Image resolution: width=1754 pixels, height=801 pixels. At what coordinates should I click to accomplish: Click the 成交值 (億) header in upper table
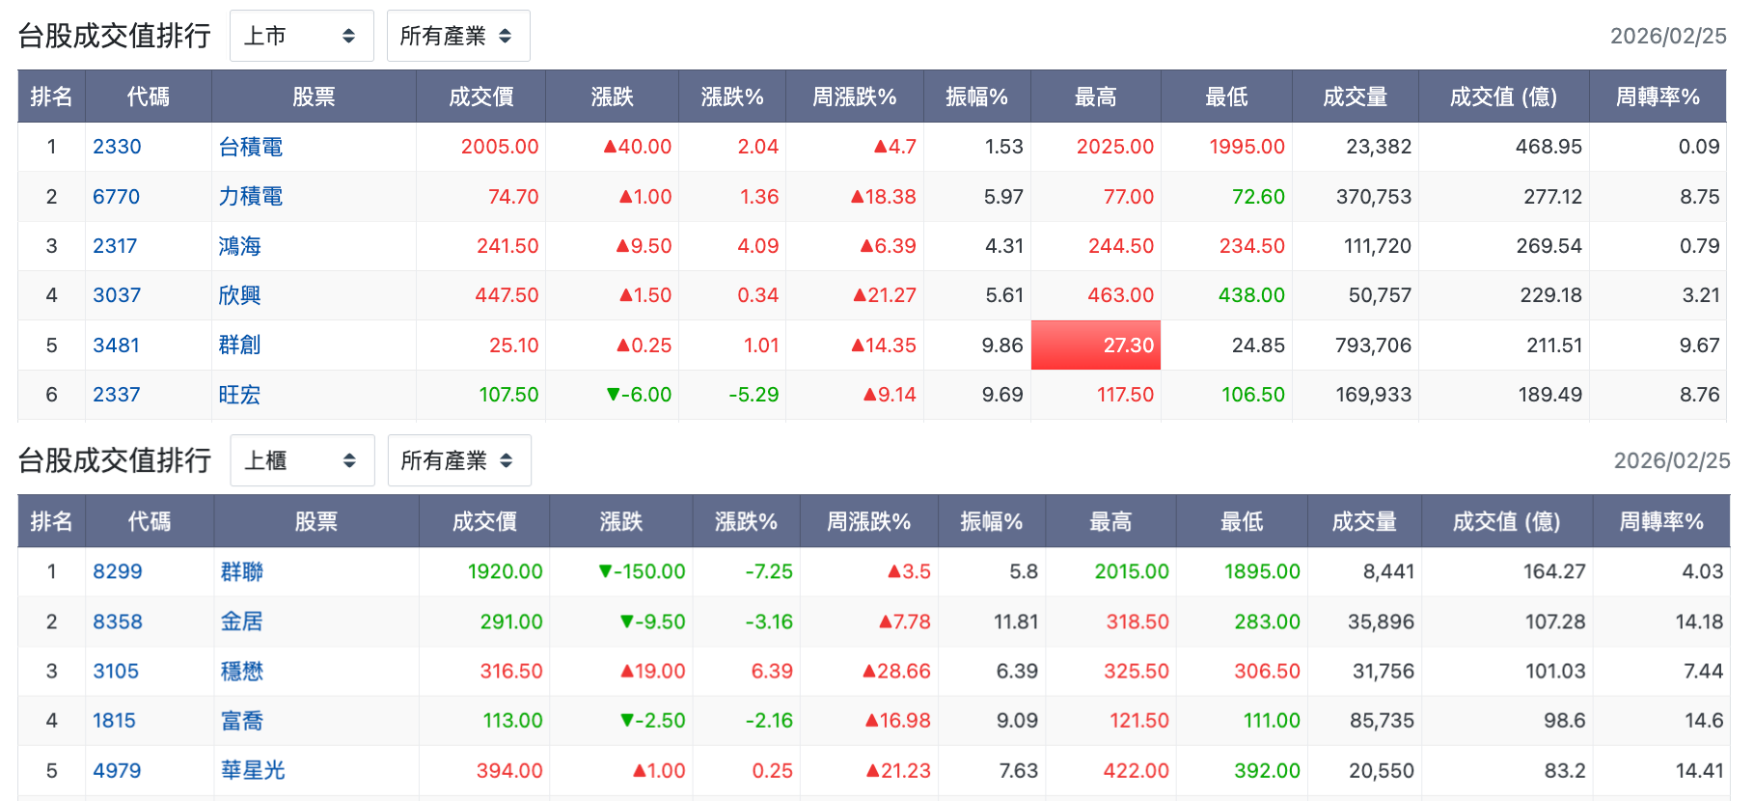[x=1503, y=97]
